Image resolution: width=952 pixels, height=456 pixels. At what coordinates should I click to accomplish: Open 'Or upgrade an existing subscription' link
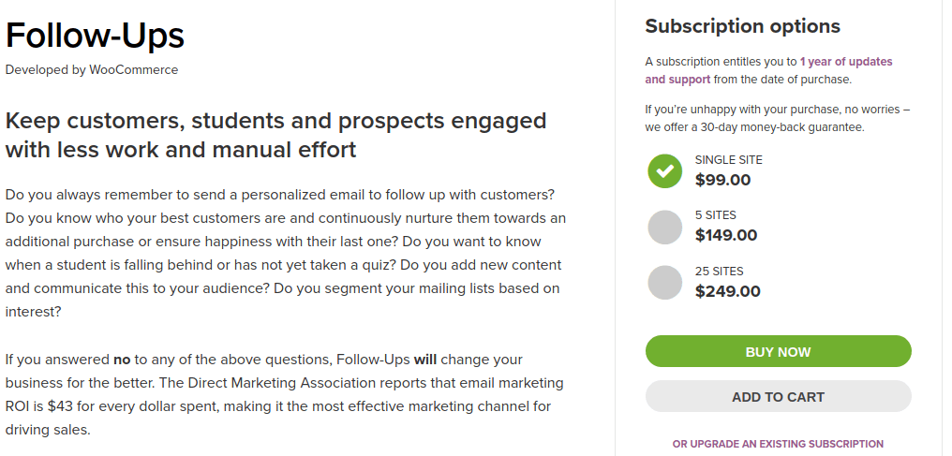778,444
